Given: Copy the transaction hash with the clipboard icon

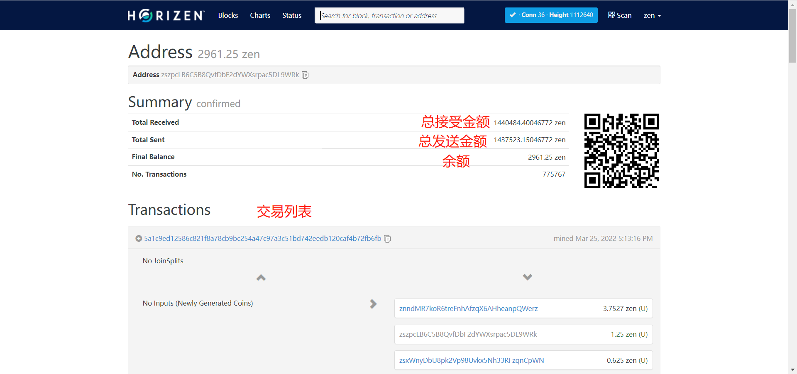Looking at the screenshot, I should click(387, 239).
